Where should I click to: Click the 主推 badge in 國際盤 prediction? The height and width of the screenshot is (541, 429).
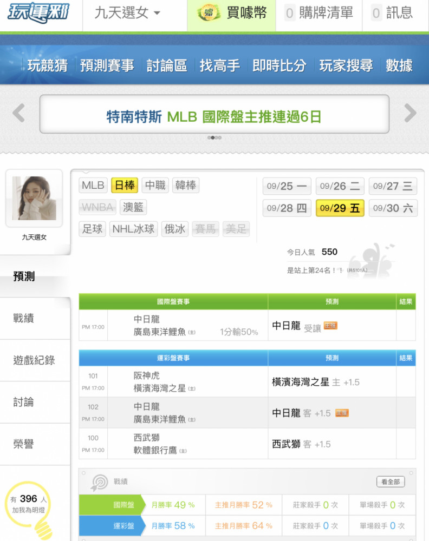330,325
